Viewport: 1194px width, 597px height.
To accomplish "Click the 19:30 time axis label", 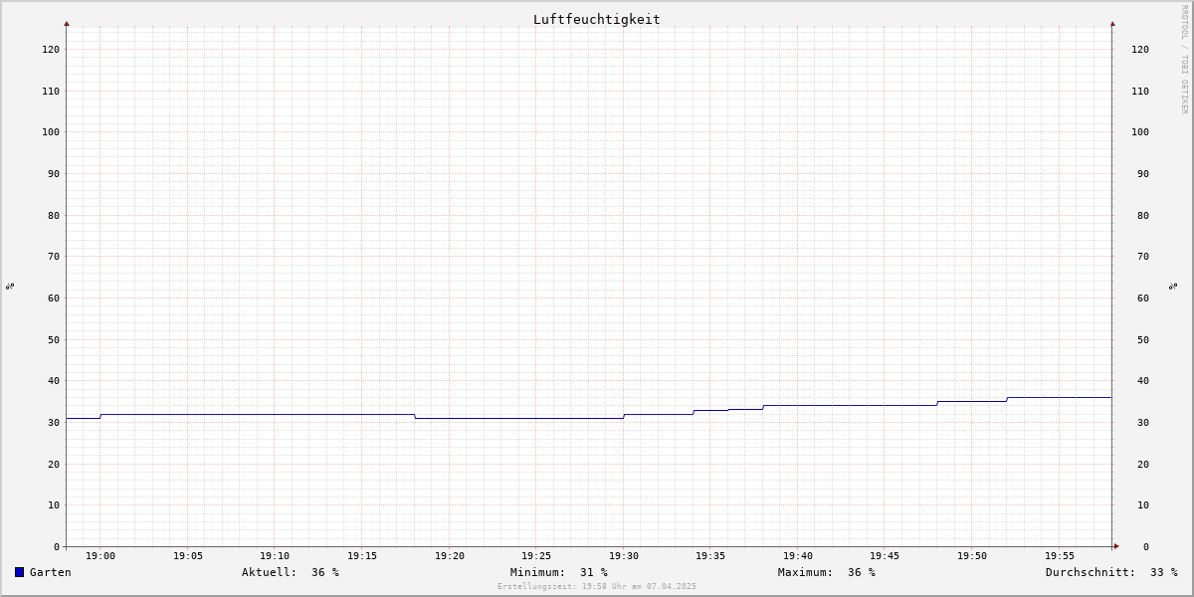I will (x=624, y=556).
